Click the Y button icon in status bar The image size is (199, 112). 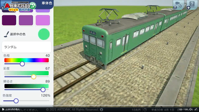click(101, 110)
